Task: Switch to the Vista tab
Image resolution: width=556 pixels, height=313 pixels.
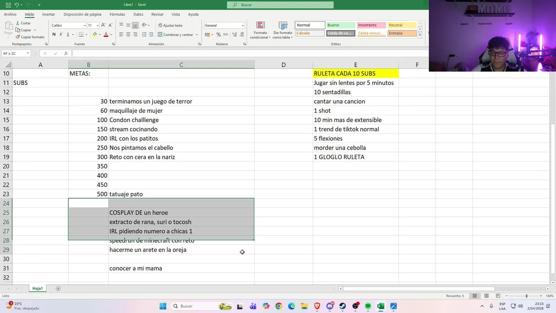Action: coord(175,14)
